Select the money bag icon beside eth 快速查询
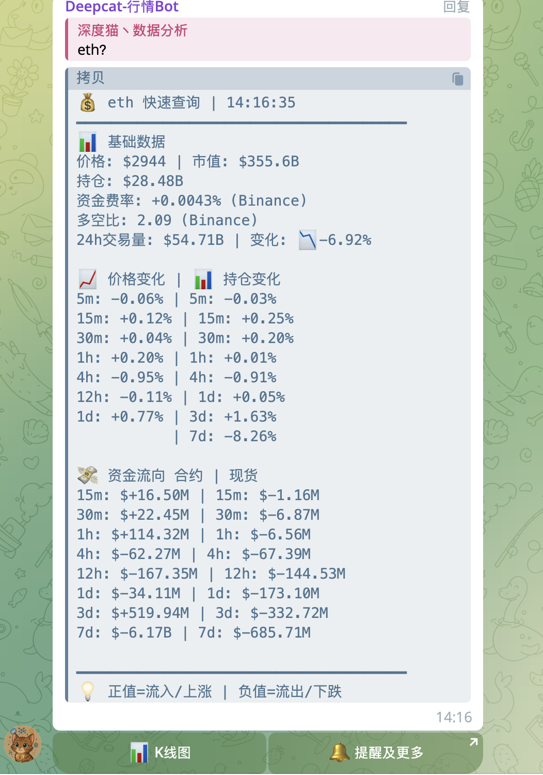Image resolution: width=543 pixels, height=775 pixels. coord(88,103)
